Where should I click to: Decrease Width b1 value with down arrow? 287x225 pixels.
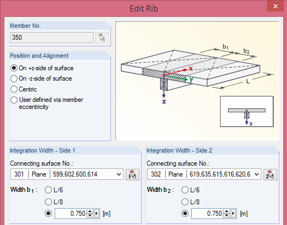pyautogui.click(x=90, y=216)
